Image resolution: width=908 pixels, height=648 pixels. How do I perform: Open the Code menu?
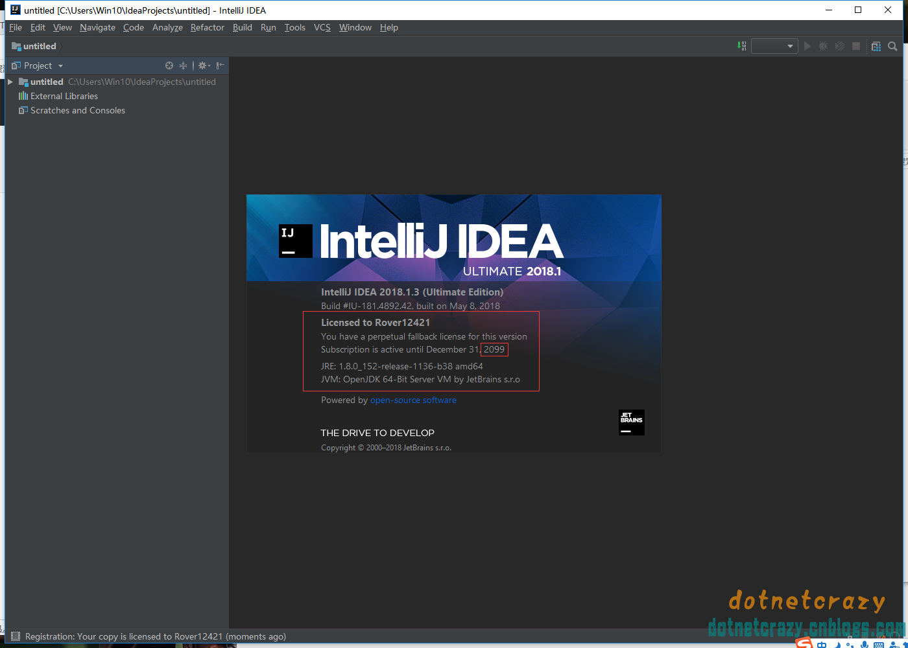pos(134,27)
